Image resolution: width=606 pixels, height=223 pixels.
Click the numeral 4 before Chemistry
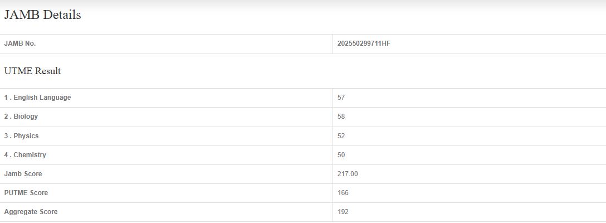[6, 155]
